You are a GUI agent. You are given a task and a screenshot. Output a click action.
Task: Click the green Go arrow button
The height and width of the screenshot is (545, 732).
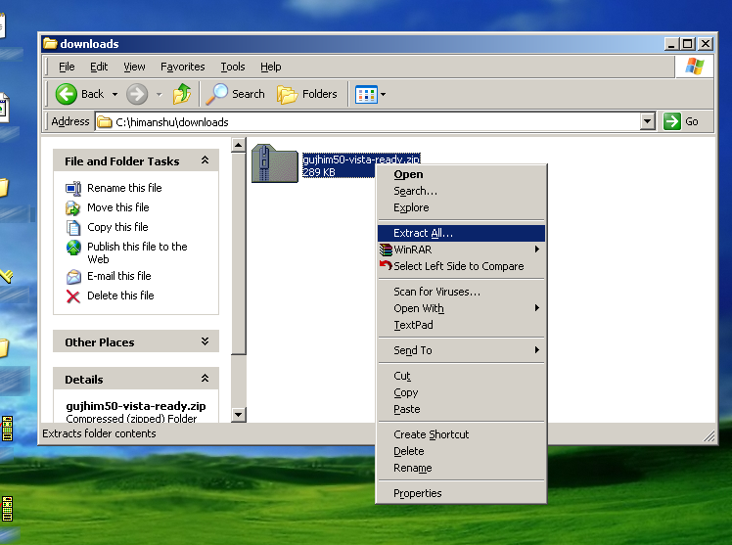[671, 121]
